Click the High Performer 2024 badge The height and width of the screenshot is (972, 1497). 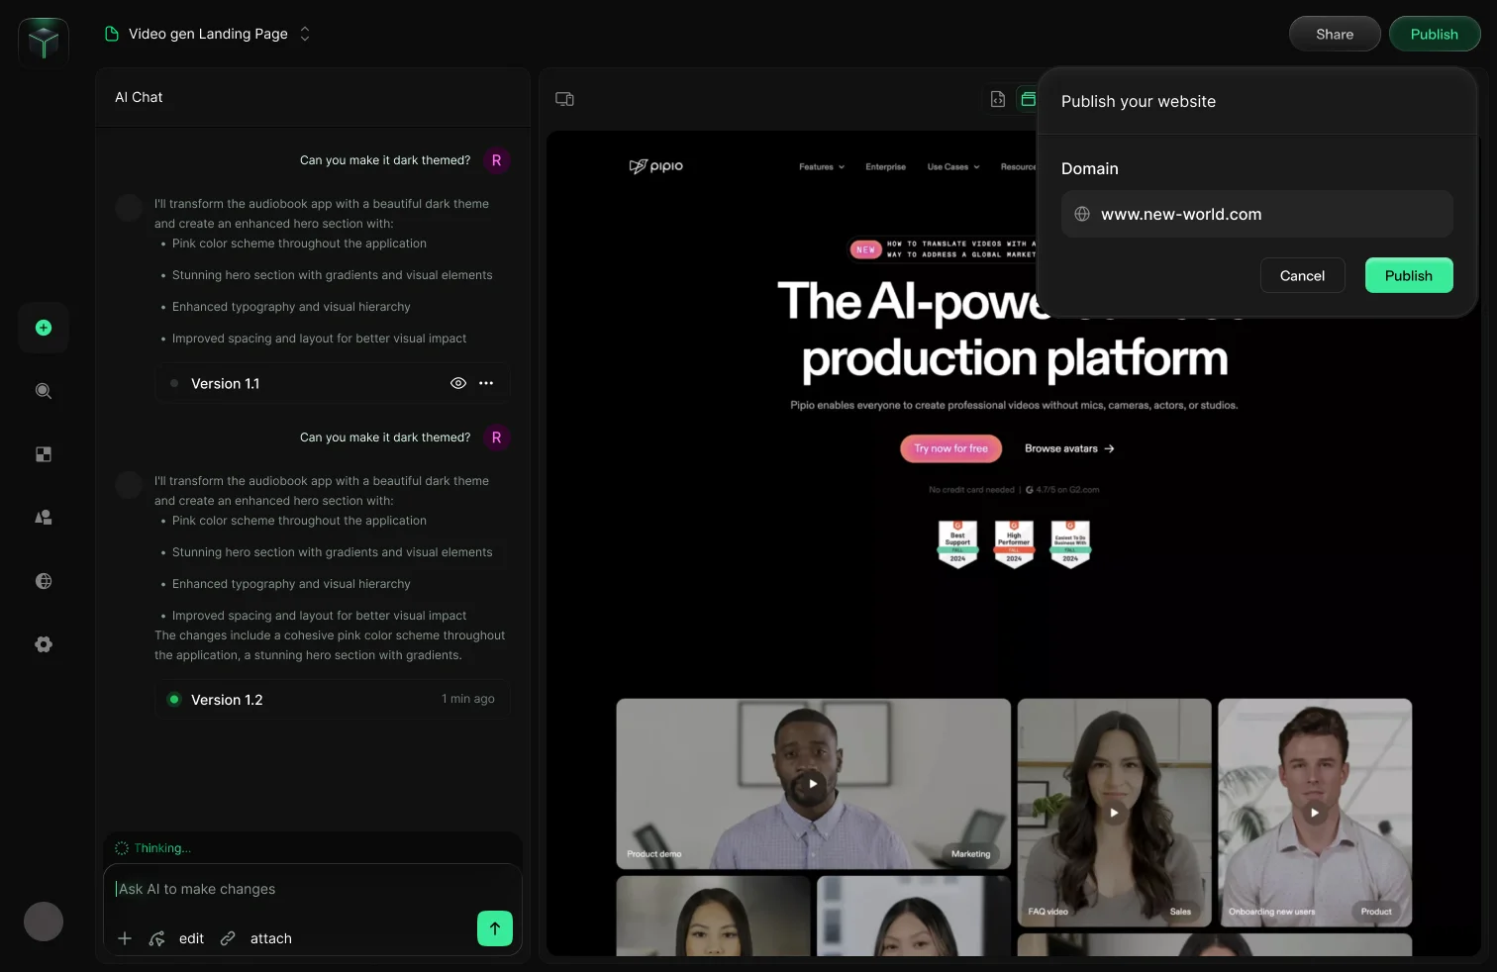pyautogui.click(x=1014, y=543)
